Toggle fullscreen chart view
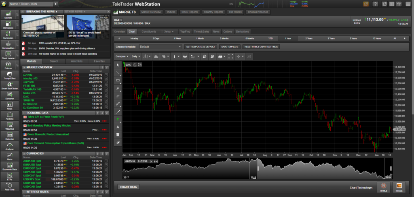This screenshot has height=197, width=414. tap(230, 56)
